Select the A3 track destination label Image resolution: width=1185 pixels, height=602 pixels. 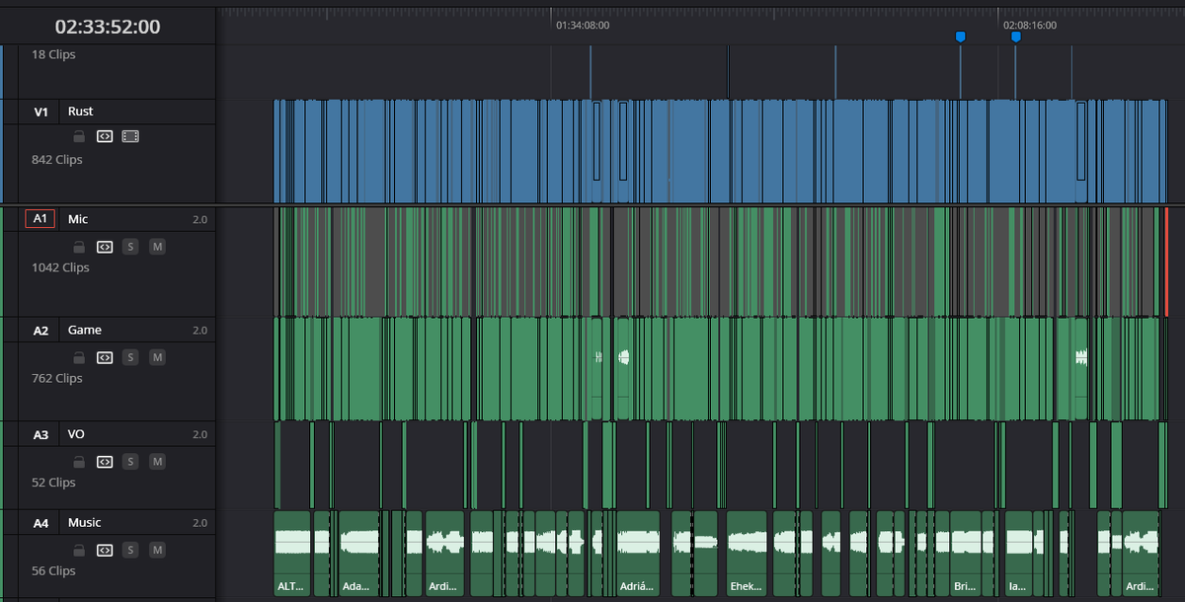pyautogui.click(x=40, y=434)
